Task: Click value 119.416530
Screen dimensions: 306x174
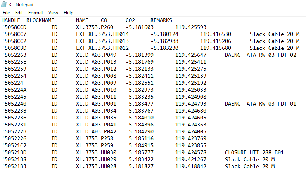Action: point(216,34)
